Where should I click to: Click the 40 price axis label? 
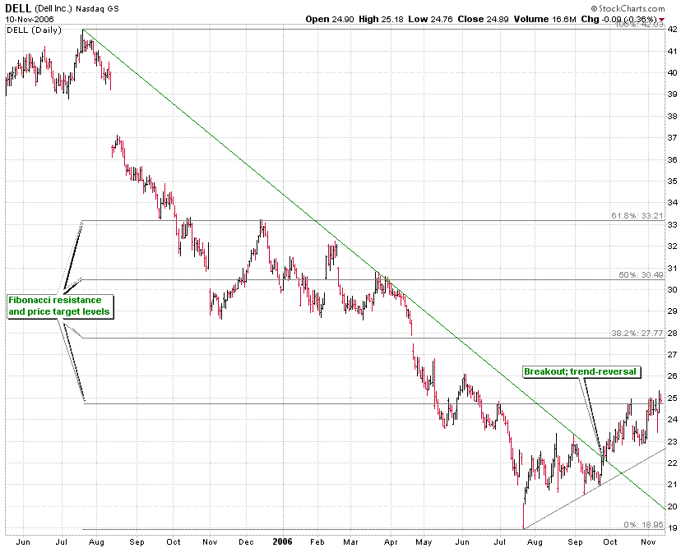[x=672, y=73]
